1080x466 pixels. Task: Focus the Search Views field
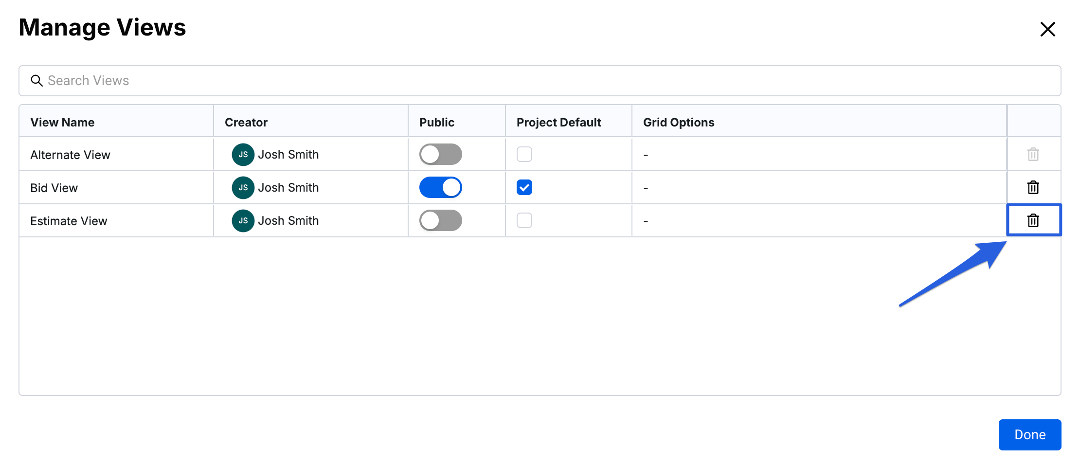(535, 81)
